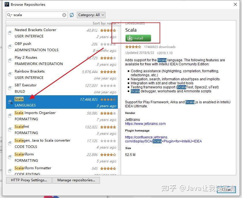Click Updated 2018/6/22 text
This screenshot has height=198, width=242.
pos(140,53)
